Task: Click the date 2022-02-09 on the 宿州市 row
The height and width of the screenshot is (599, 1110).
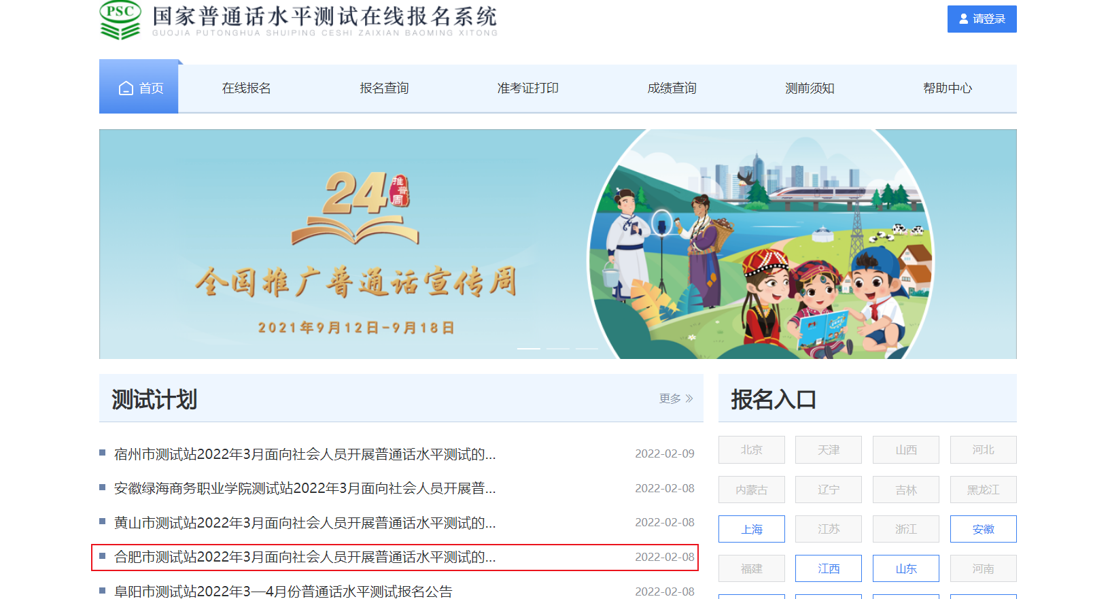Action: pos(665,454)
